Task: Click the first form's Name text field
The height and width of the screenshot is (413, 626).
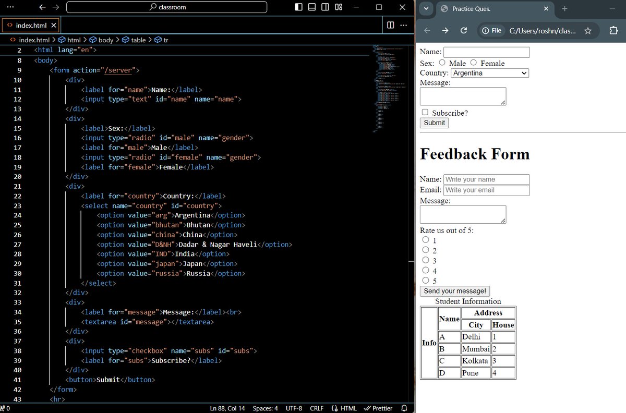Action: coord(487,52)
